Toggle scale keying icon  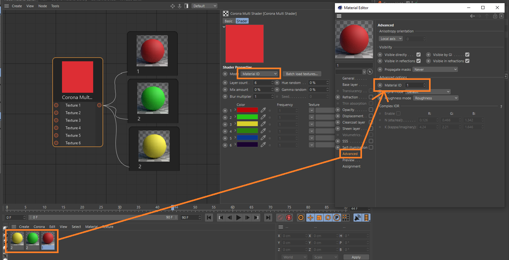click(x=319, y=218)
